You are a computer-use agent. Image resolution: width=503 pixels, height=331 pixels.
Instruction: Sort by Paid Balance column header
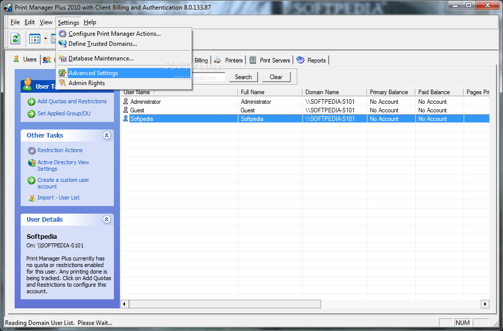439,92
